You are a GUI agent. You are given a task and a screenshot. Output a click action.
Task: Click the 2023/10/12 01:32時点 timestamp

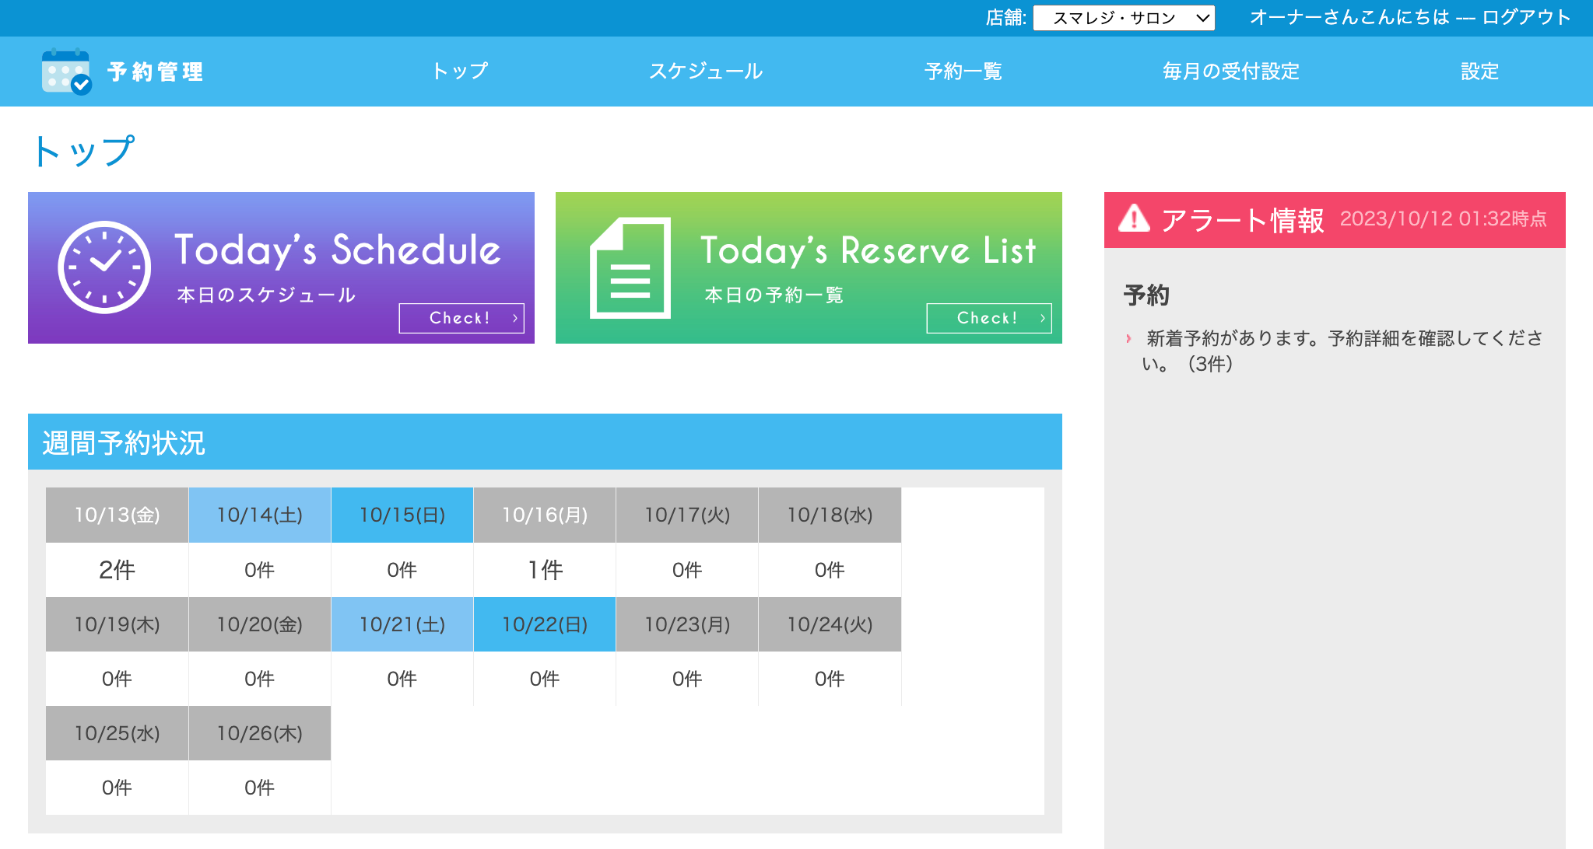pos(1444,218)
